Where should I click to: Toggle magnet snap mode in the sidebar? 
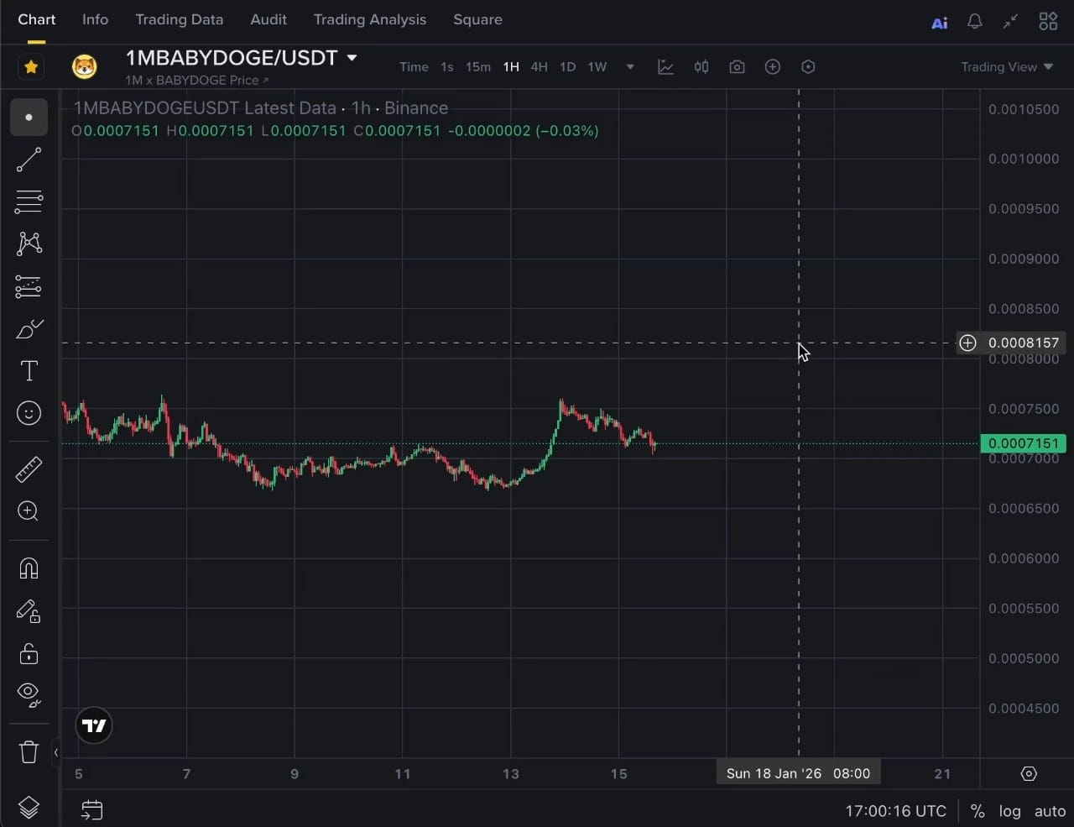click(x=29, y=568)
